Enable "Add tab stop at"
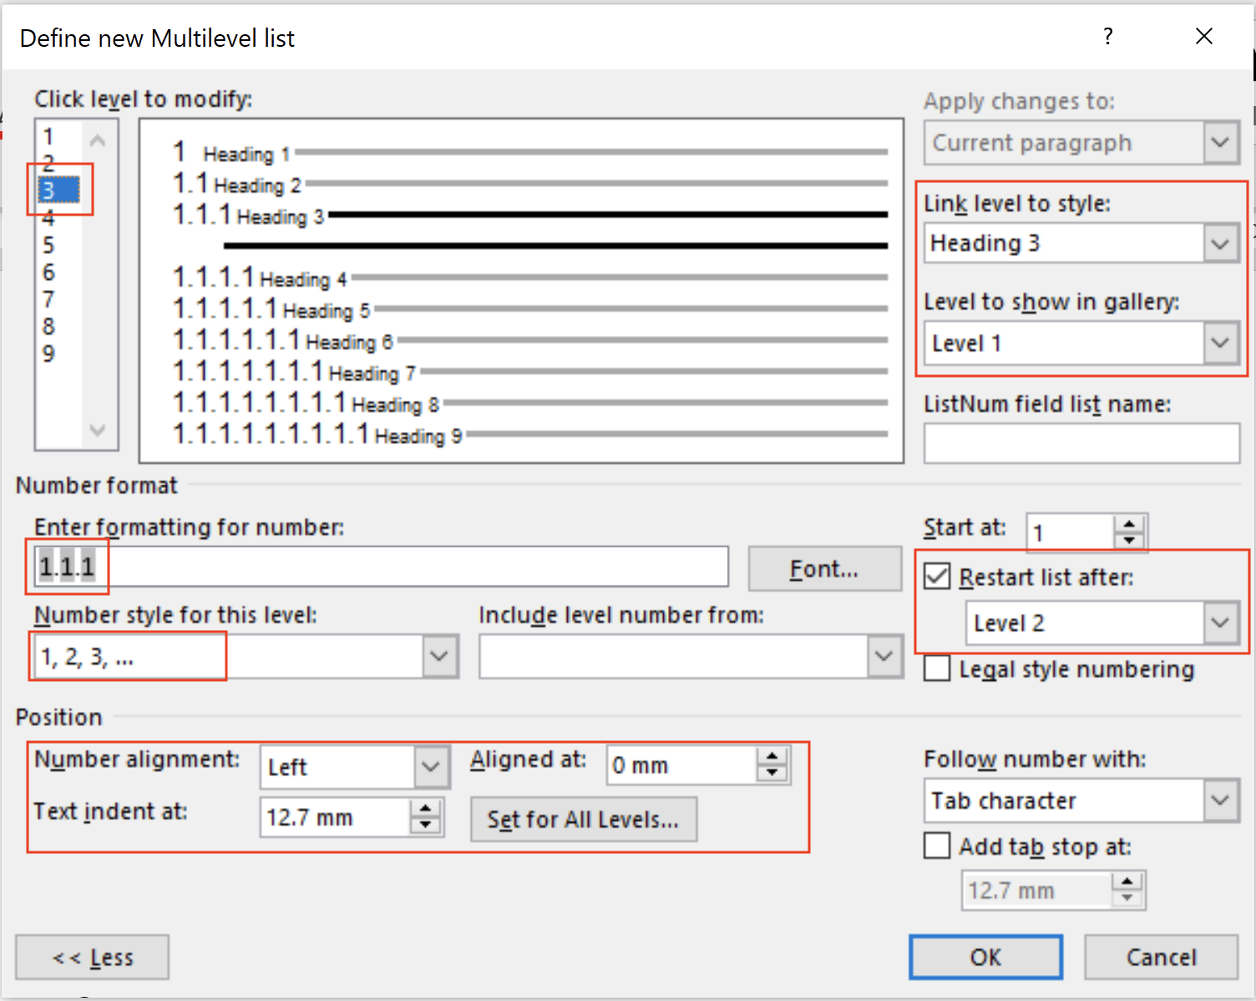The image size is (1256, 1001). (x=936, y=846)
